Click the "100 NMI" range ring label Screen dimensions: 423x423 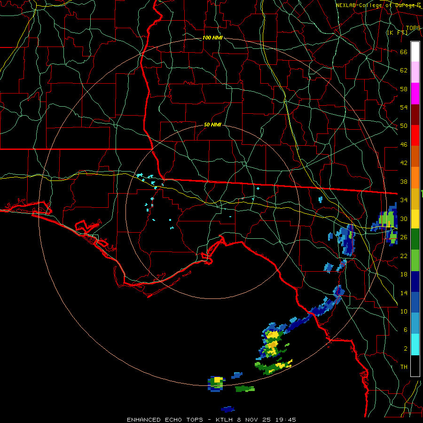point(212,38)
